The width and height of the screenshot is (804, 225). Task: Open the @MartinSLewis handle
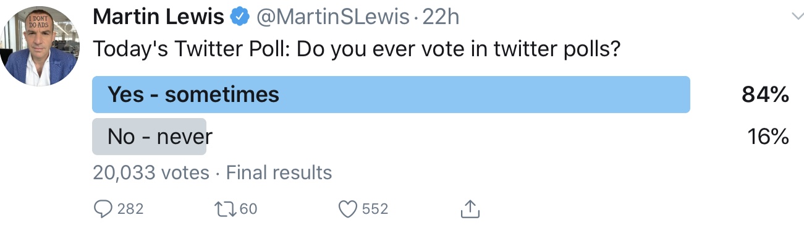(332, 17)
